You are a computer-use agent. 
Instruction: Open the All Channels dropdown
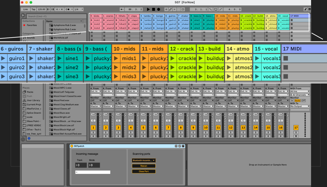point(300,95)
